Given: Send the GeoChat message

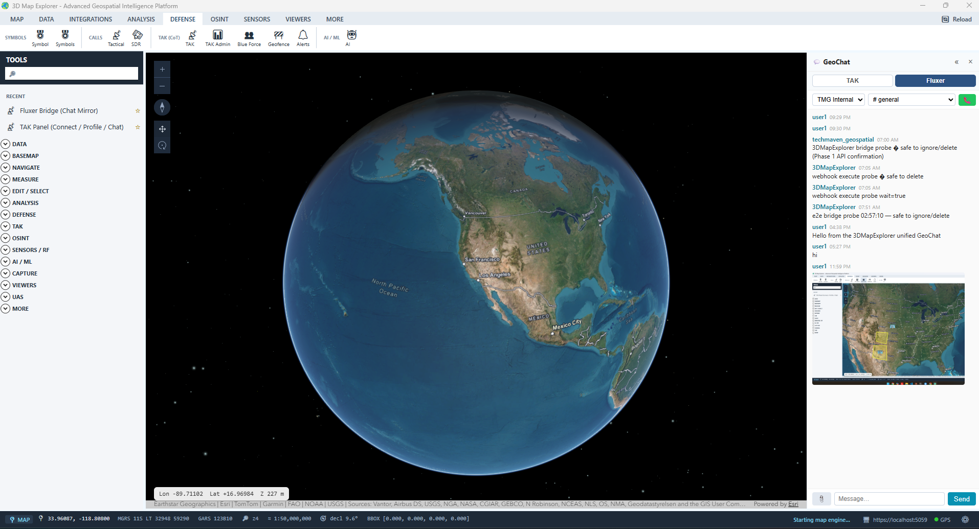Looking at the screenshot, I should pos(962,499).
